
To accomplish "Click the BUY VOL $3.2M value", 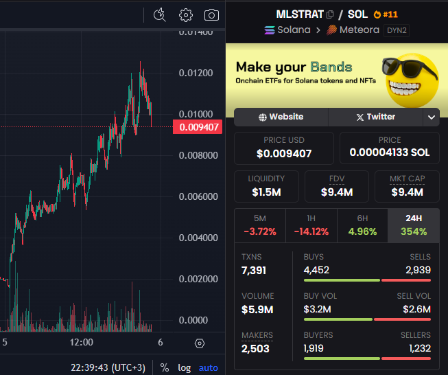I will tap(317, 309).
